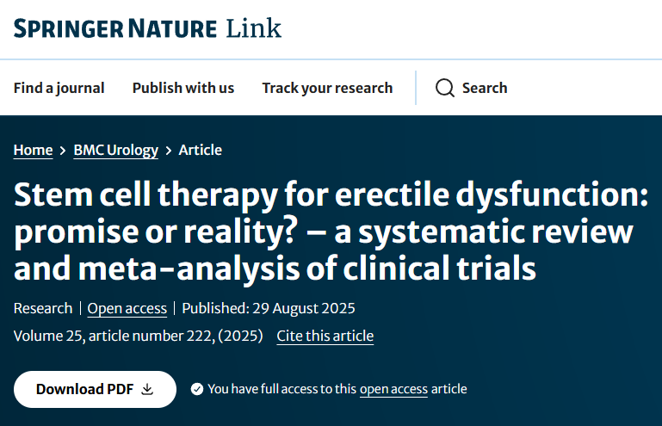Click the full access checkmark icon
This screenshot has width=662, height=426.
coord(197,389)
